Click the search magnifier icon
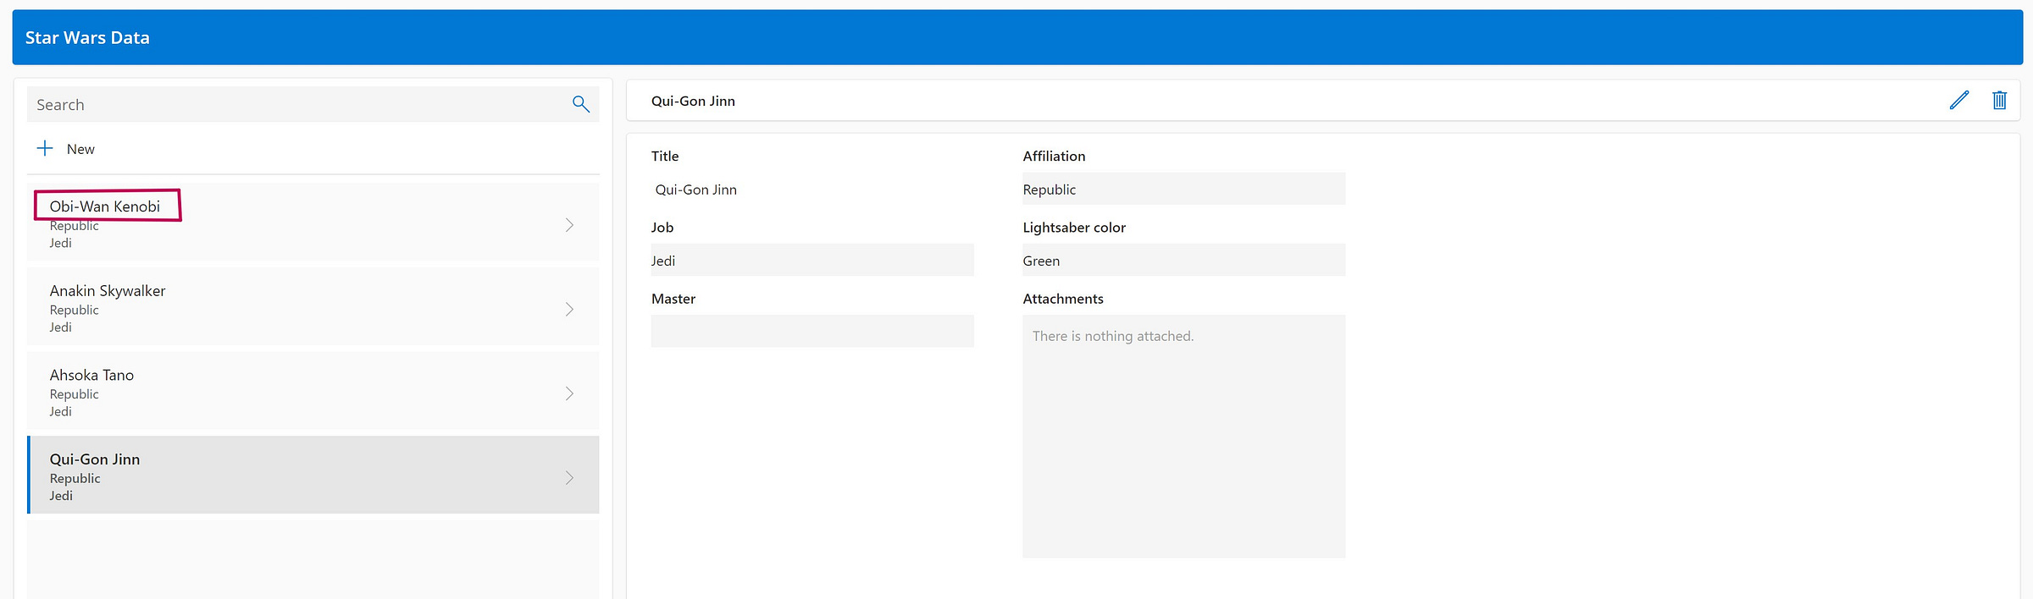This screenshot has height=599, width=2033. (581, 104)
